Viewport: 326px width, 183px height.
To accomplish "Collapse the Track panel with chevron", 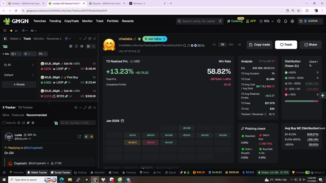I will pyautogui.click(x=80, y=39).
